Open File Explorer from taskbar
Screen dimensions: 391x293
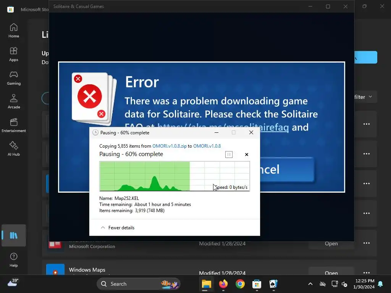click(x=206, y=284)
